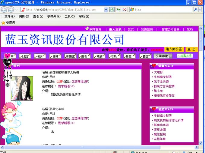This screenshot has height=153, width=205.
Task: Open the 查看(V) menu
Action: [38, 16]
